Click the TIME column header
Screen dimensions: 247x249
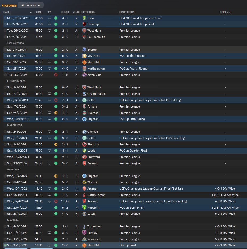pos(39,12)
